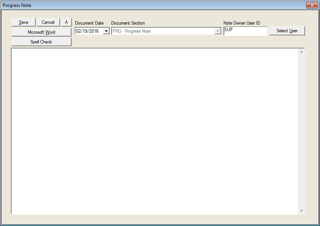Click the scrollbar down arrow on the note area
320x226 pixels.
[302, 211]
